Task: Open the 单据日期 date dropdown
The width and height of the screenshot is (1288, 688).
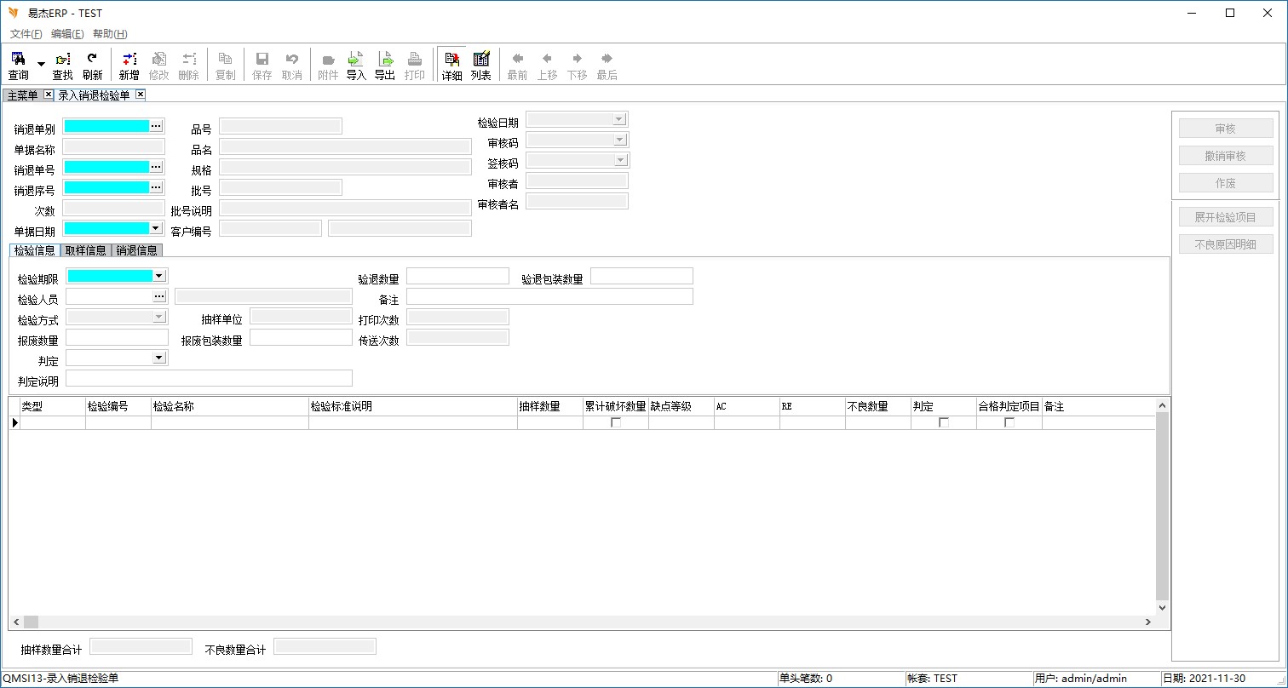Action: (x=156, y=228)
